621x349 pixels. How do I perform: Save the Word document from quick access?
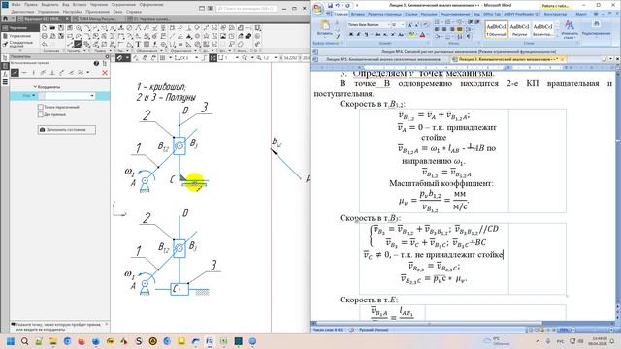click(x=330, y=5)
